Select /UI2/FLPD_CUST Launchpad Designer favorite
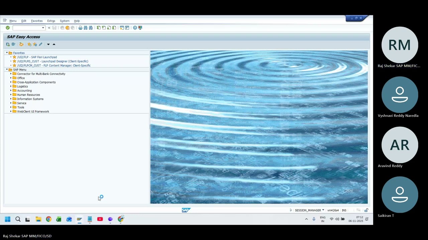 click(53, 61)
